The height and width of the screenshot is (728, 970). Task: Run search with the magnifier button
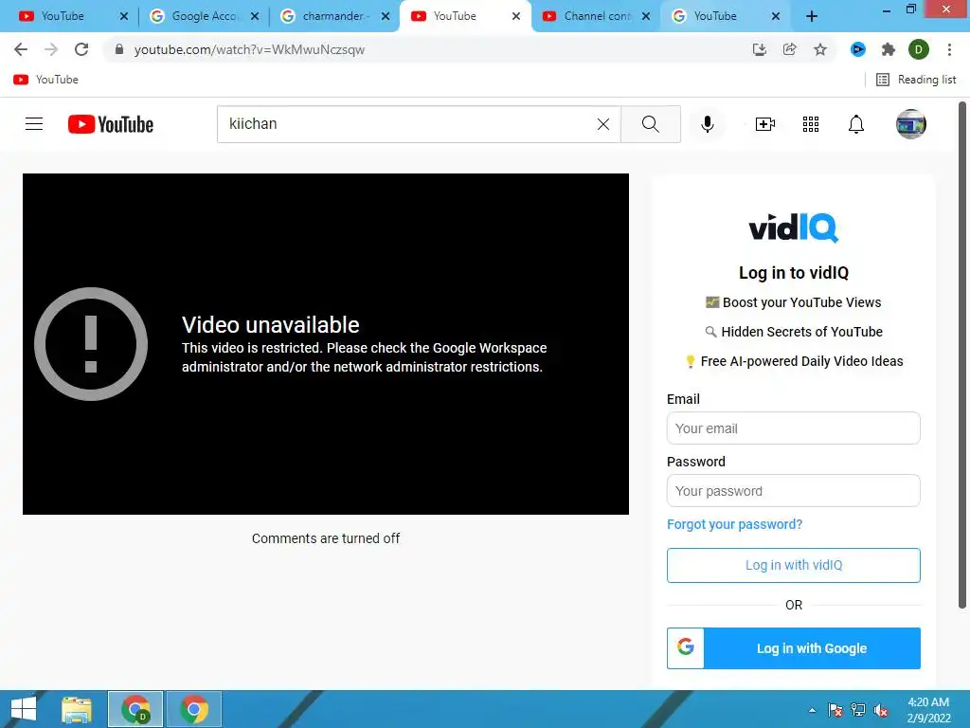pyautogui.click(x=650, y=124)
